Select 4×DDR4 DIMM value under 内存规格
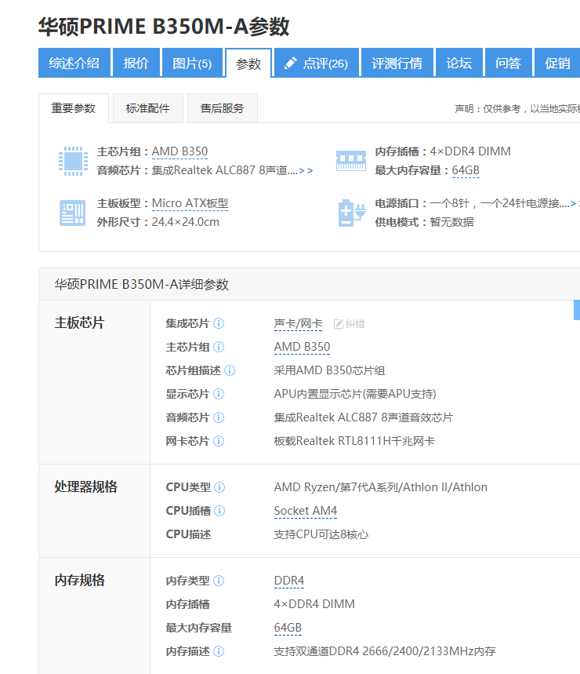Image resolution: width=580 pixels, height=674 pixels. (x=314, y=604)
